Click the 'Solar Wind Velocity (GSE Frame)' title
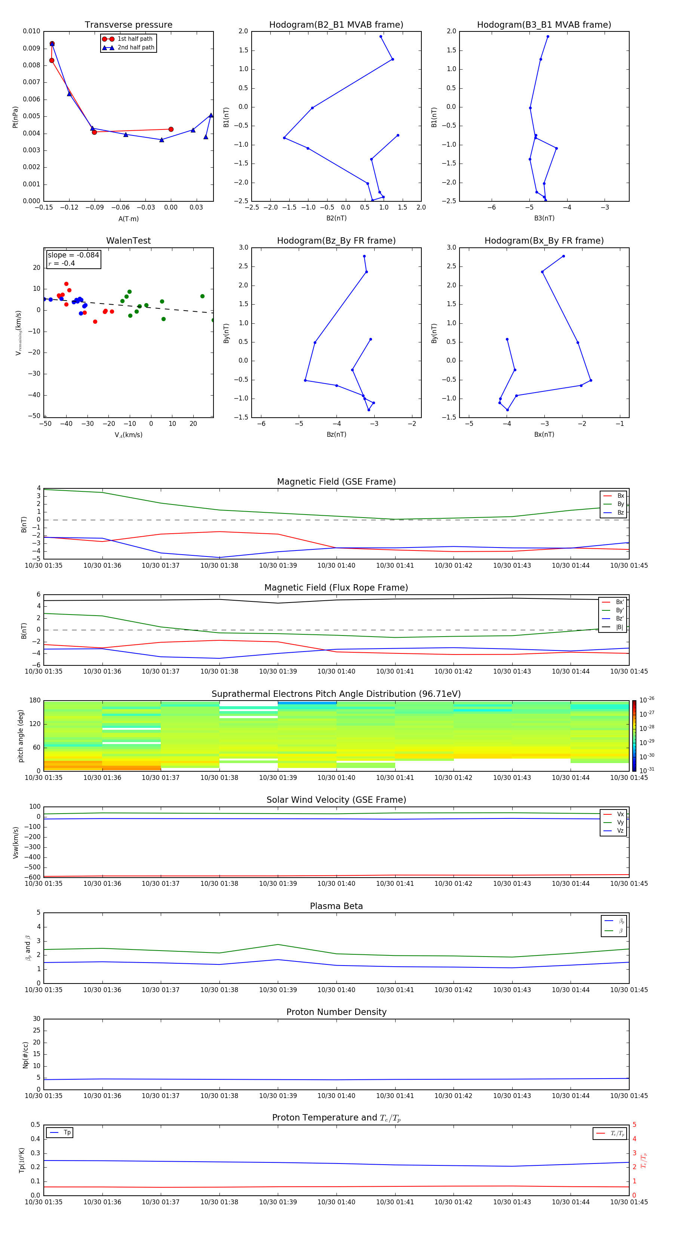 tap(336, 800)
